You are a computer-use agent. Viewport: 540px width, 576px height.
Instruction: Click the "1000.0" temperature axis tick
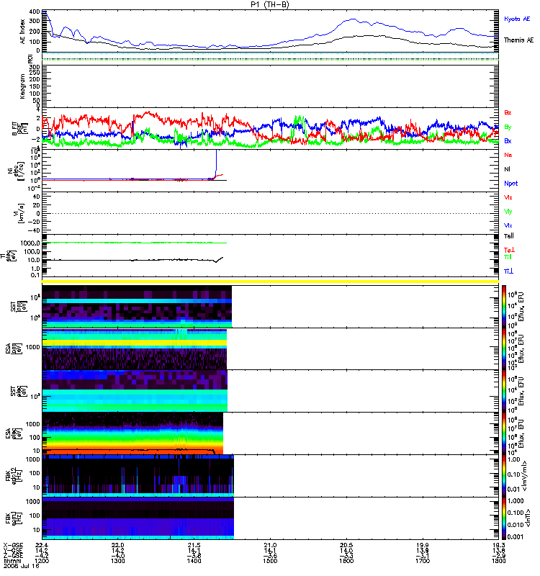30,243
